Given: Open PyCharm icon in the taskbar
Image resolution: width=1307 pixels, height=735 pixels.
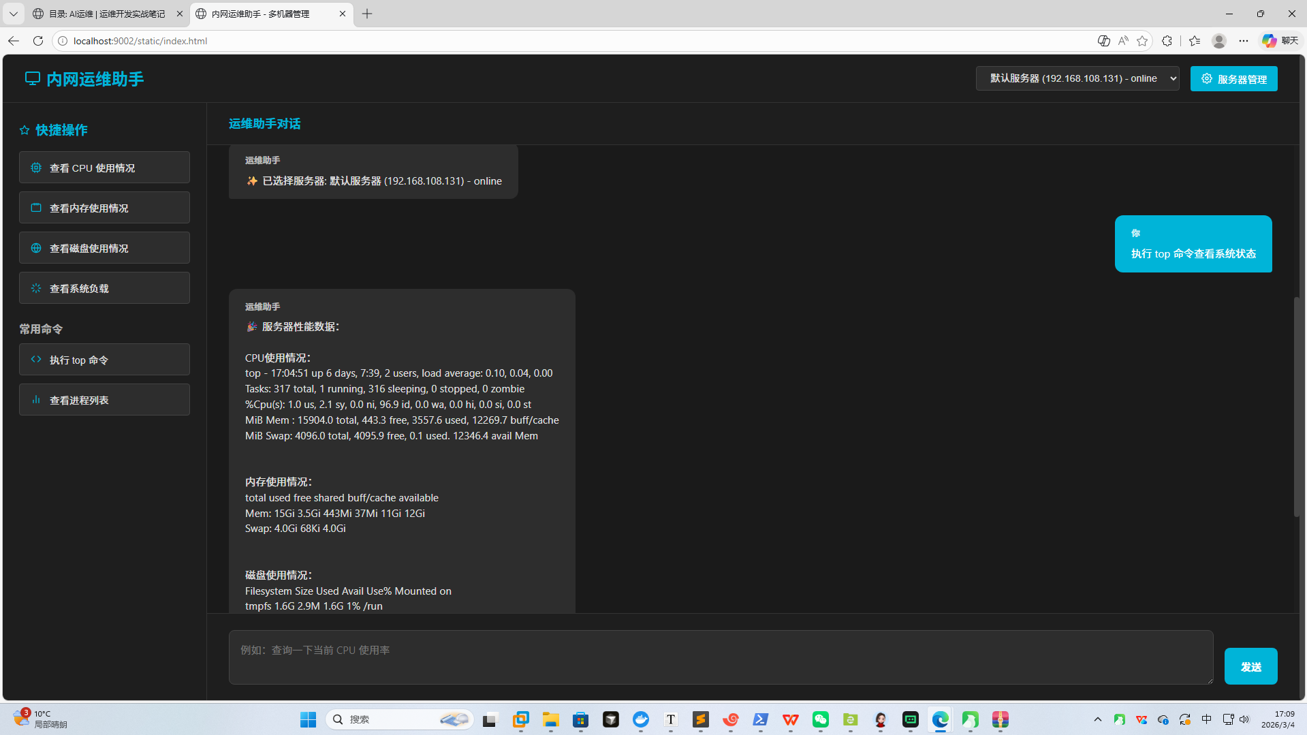Looking at the screenshot, I should (911, 719).
